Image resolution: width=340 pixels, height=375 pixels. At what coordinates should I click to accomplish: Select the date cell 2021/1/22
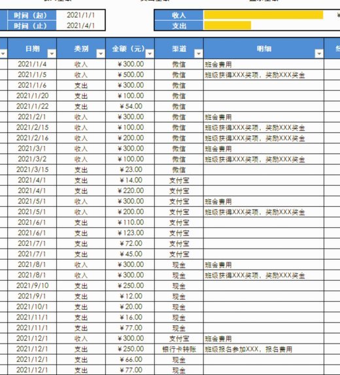point(32,106)
